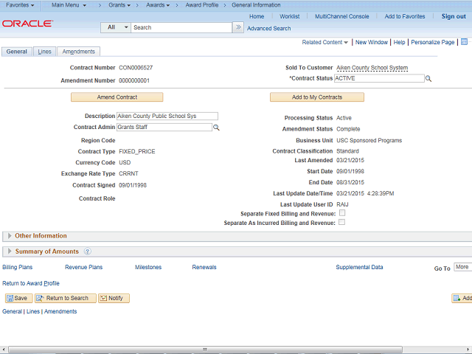Click the bottom Lines footer link
Viewport: 472px width, 354px height.
click(32, 311)
